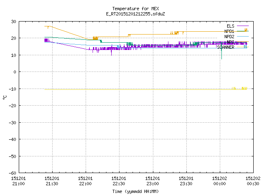Click the 23:30 time tick label

186,184
